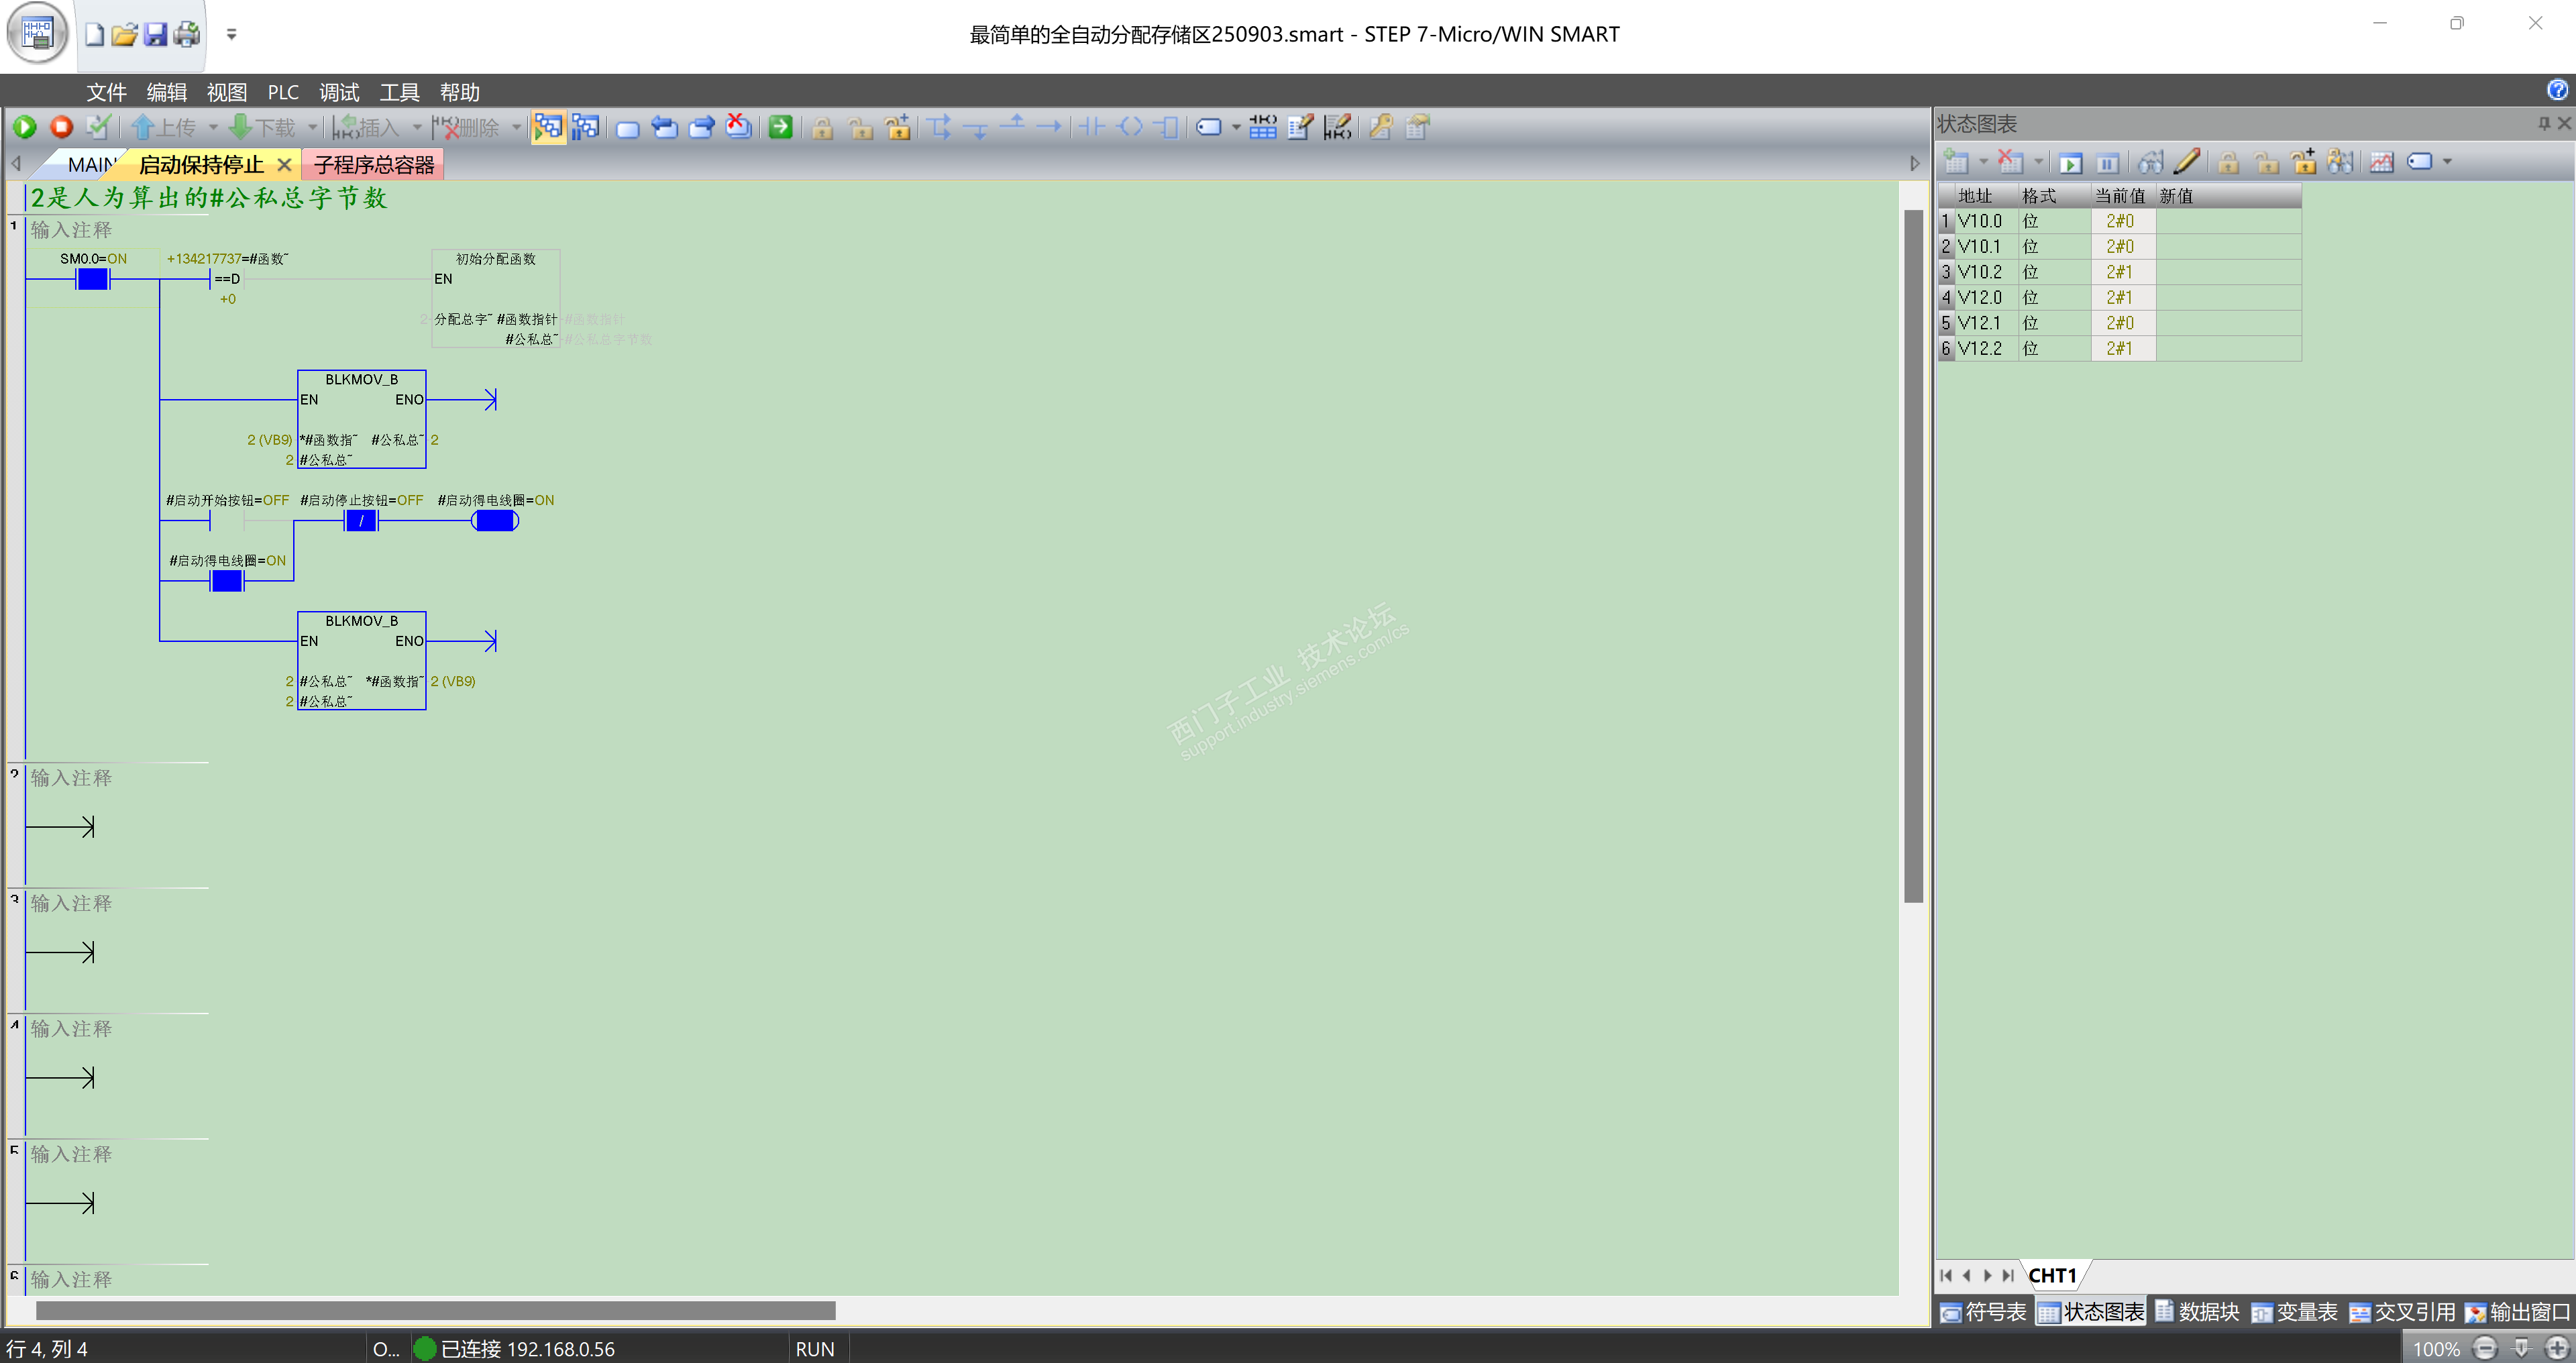Image resolution: width=2576 pixels, height=1363 pixels.
Task: Open the 调试 menu
Action: pyautogui.click(x=339, y=92)
